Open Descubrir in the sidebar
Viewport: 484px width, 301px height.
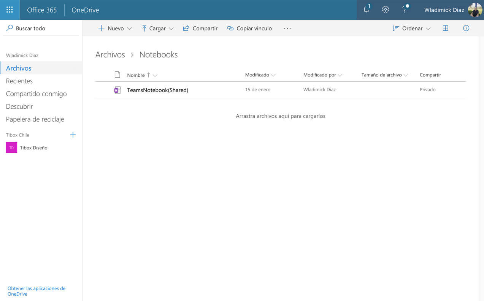pos(19,106)
